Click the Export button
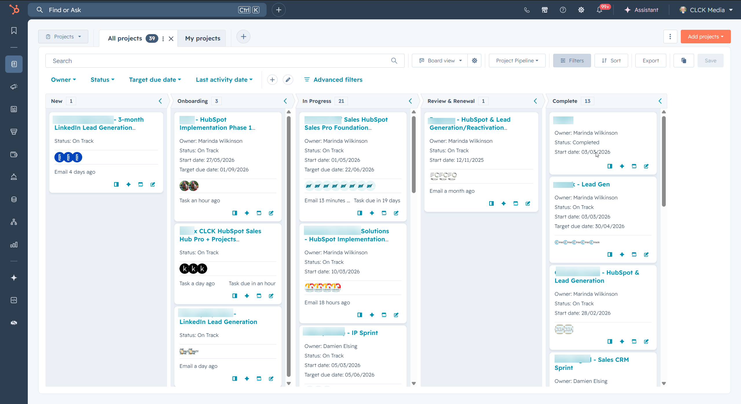Image resolution: width=741 pixels, height=404 pixels. 651,61
